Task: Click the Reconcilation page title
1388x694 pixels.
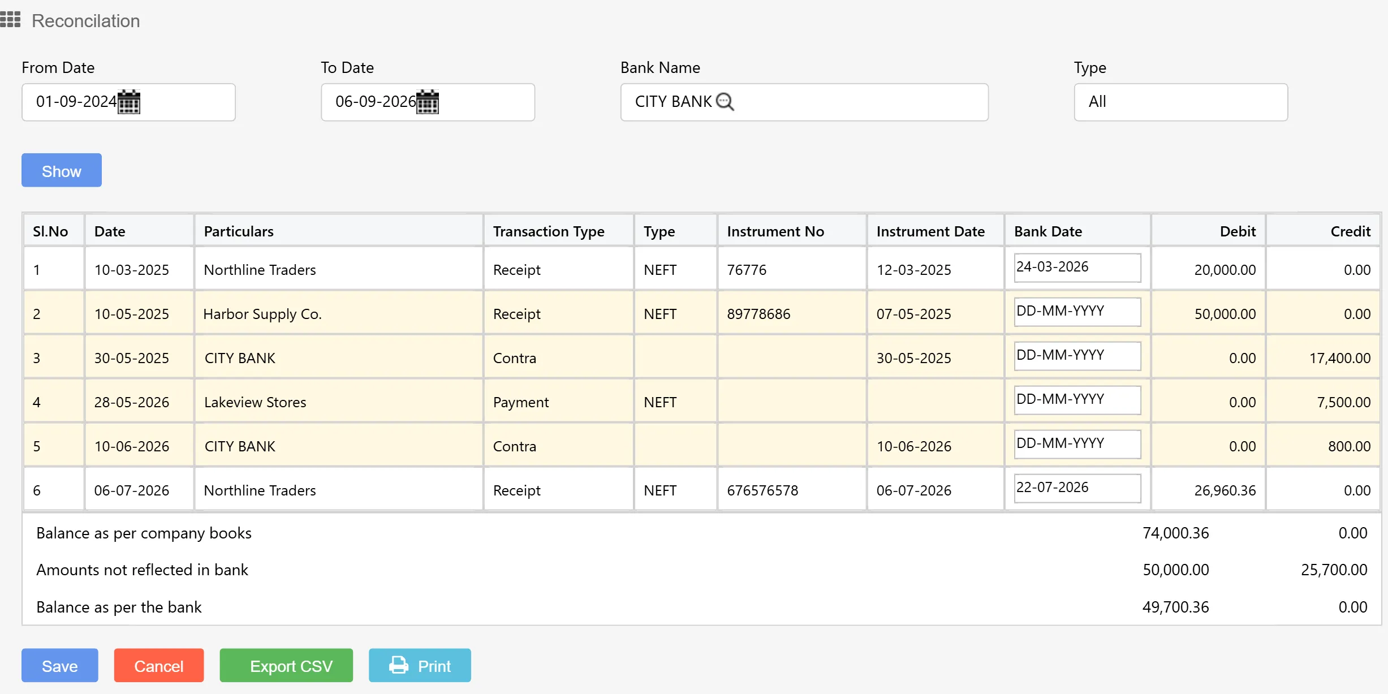Action: [85, 21]
